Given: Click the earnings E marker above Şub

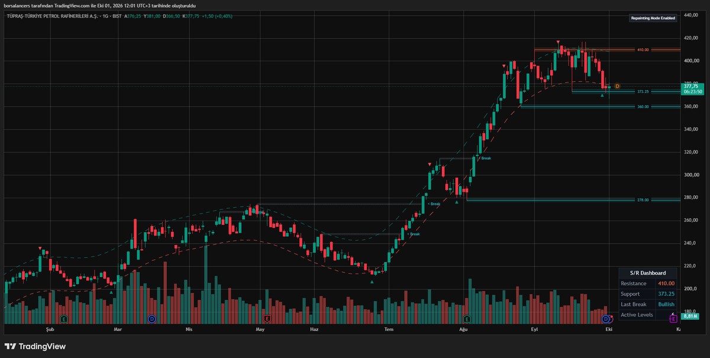Looking at the screenshot, I should [x=64, y=318].
